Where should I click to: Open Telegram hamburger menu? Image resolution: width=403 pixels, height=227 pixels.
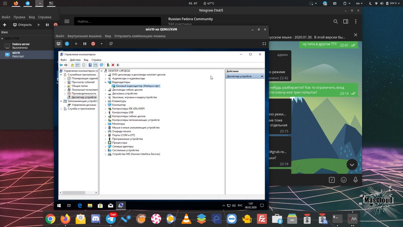[x=67, y=21]
